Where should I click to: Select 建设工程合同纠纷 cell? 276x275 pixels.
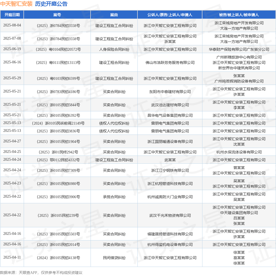coord(114,63)
